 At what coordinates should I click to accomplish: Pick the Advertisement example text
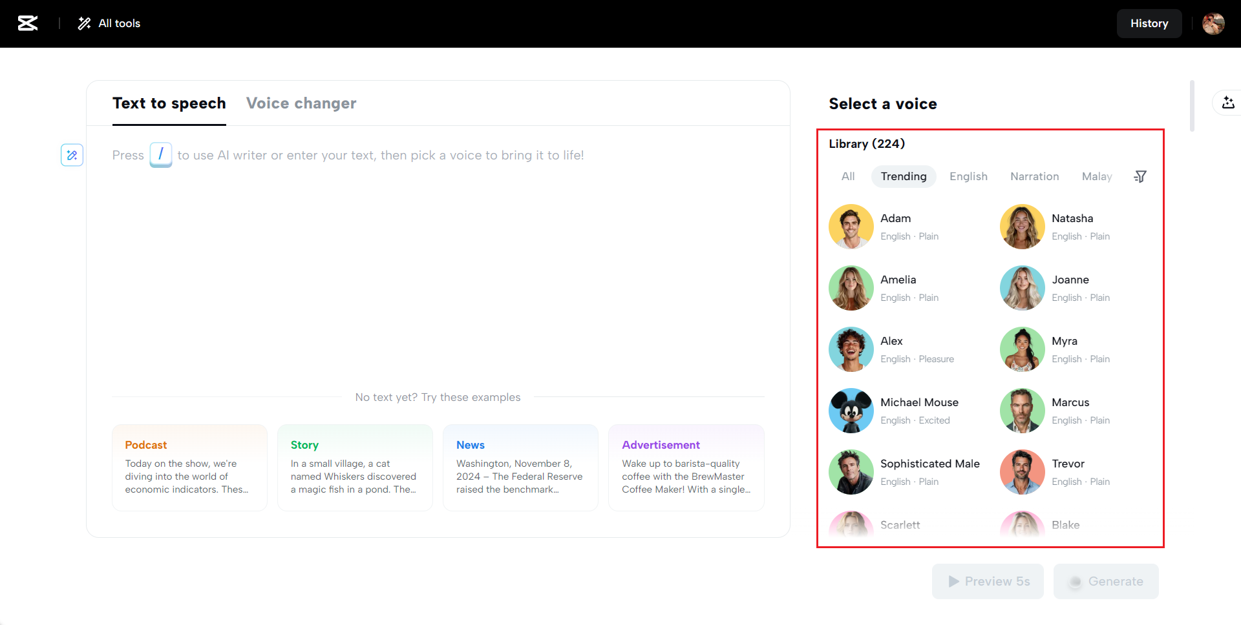686,467
